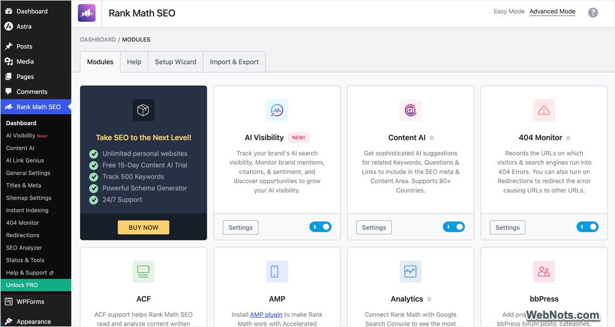Image resolution: width=615 pixels, height=327 pixels.
Task: Click the MODULES breadcrumb text
Action: [136, 40]
